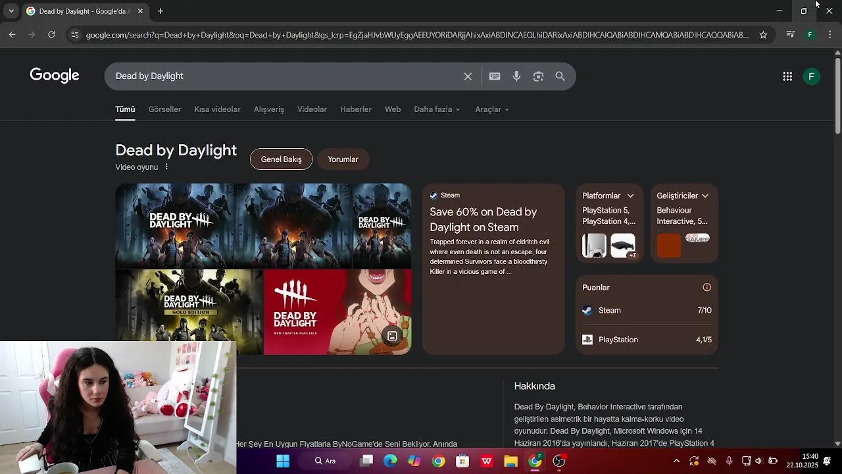
Task: Switch to the Kısa videolar tab
Action: tap(217, 109)
